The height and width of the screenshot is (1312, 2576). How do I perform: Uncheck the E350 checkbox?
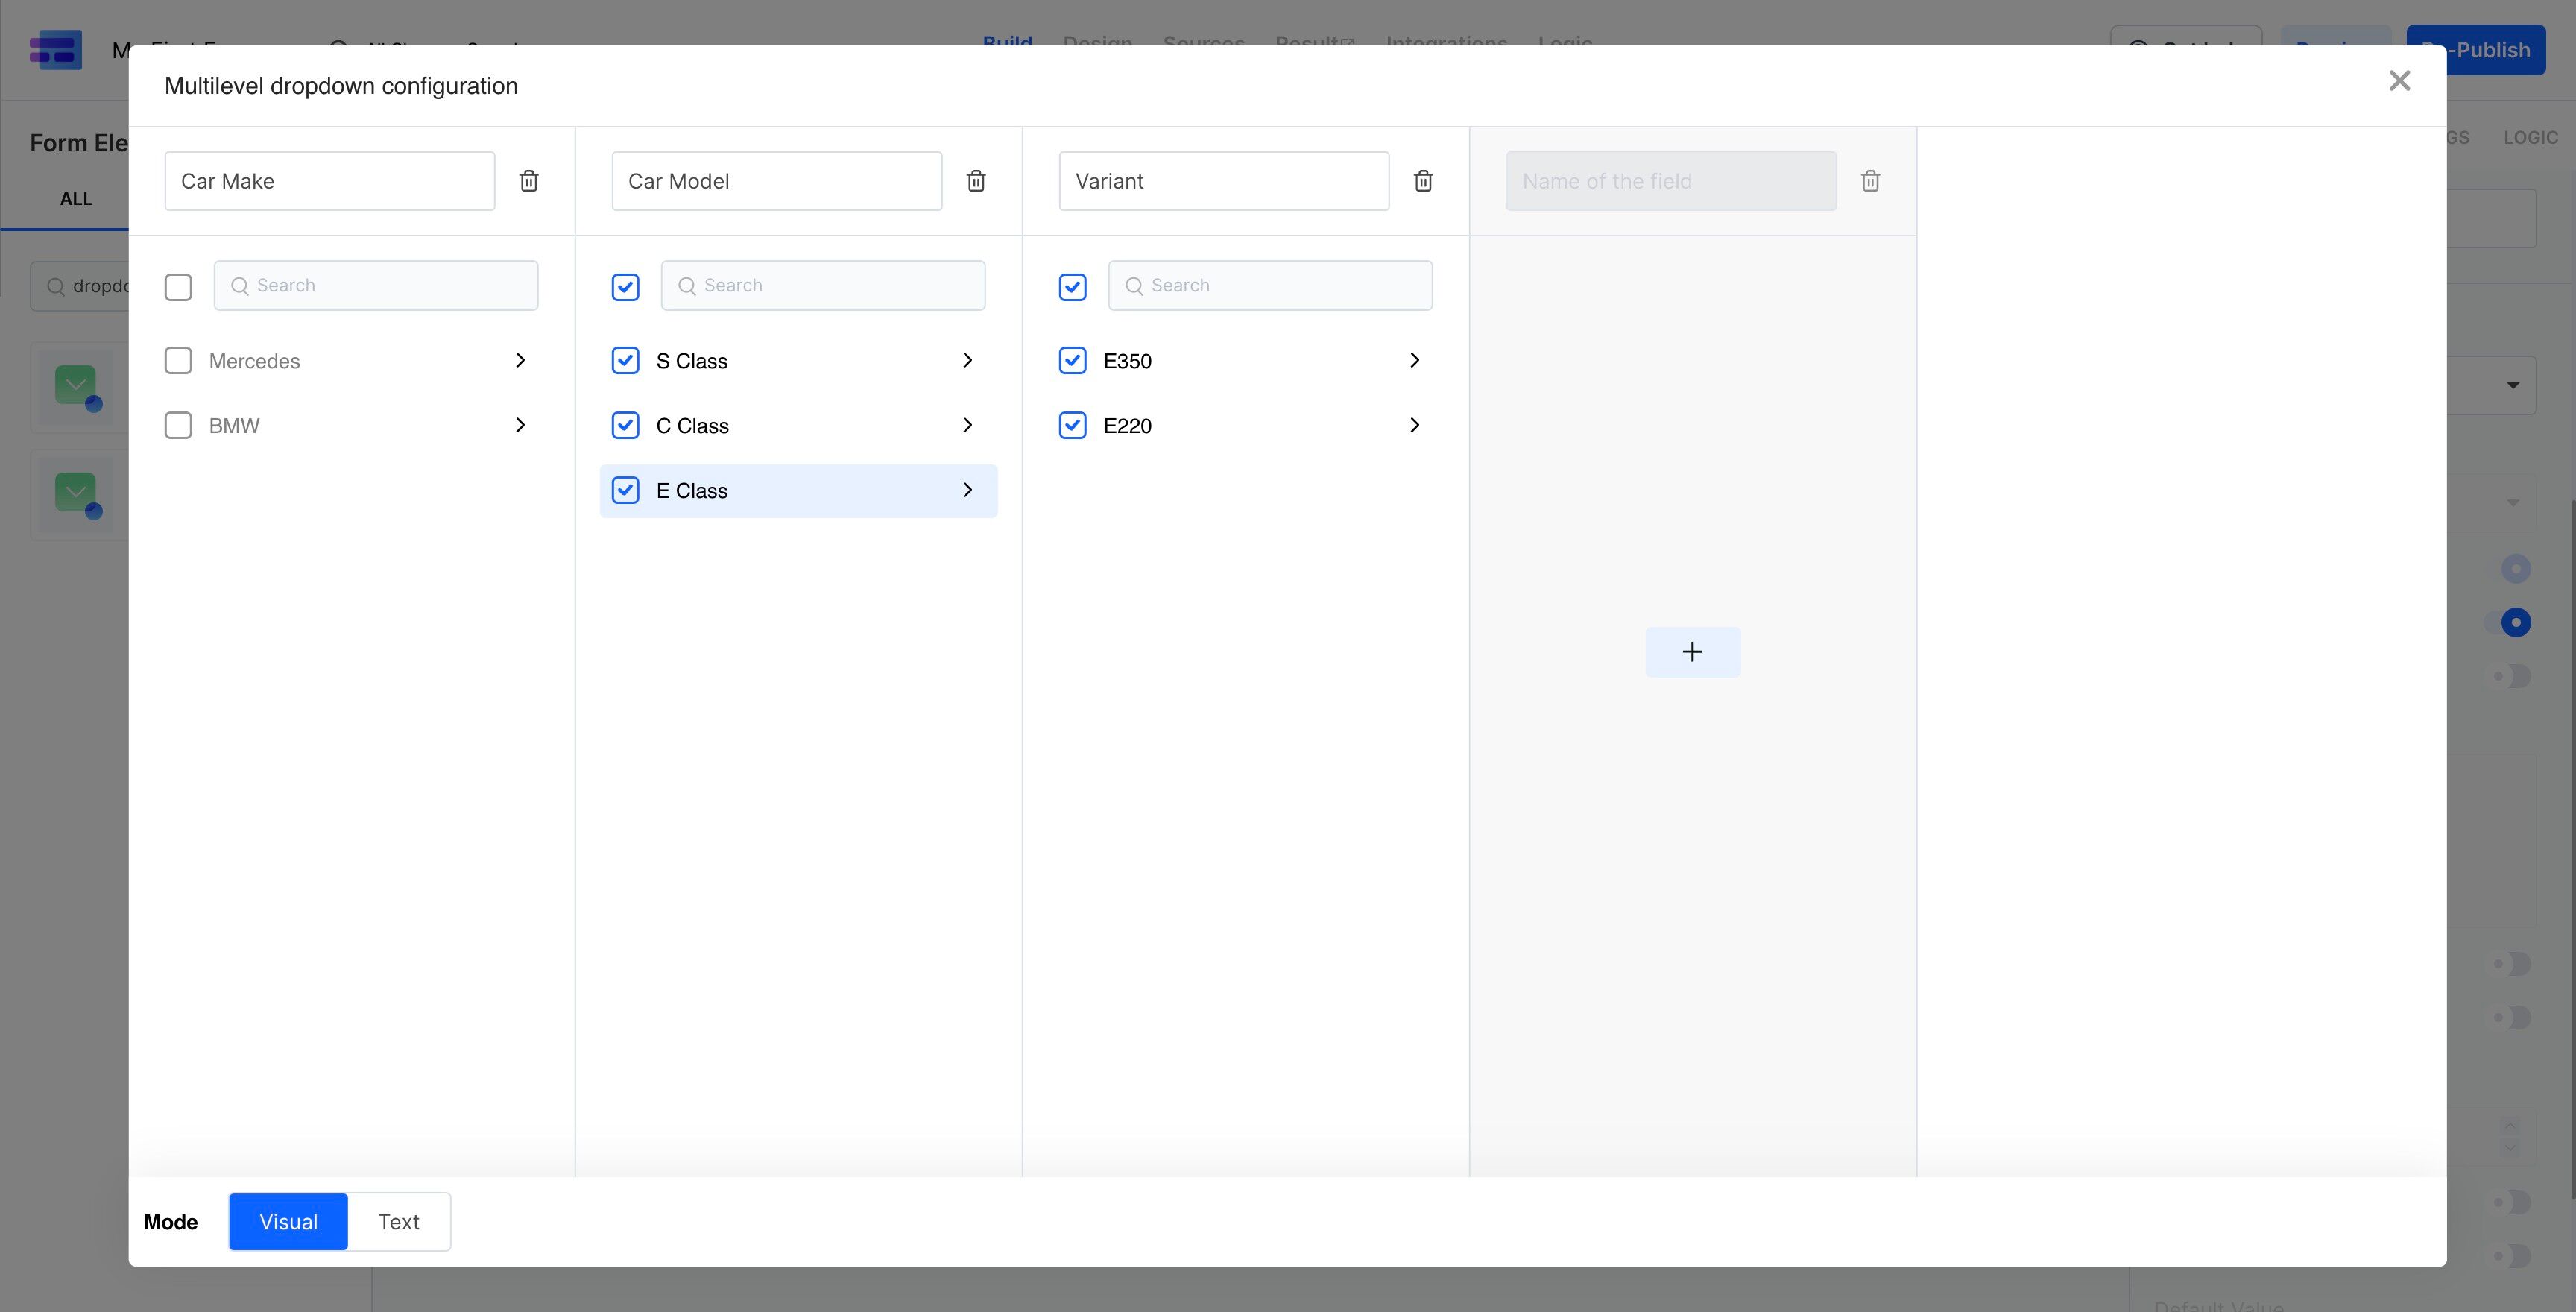[1072, 360]
